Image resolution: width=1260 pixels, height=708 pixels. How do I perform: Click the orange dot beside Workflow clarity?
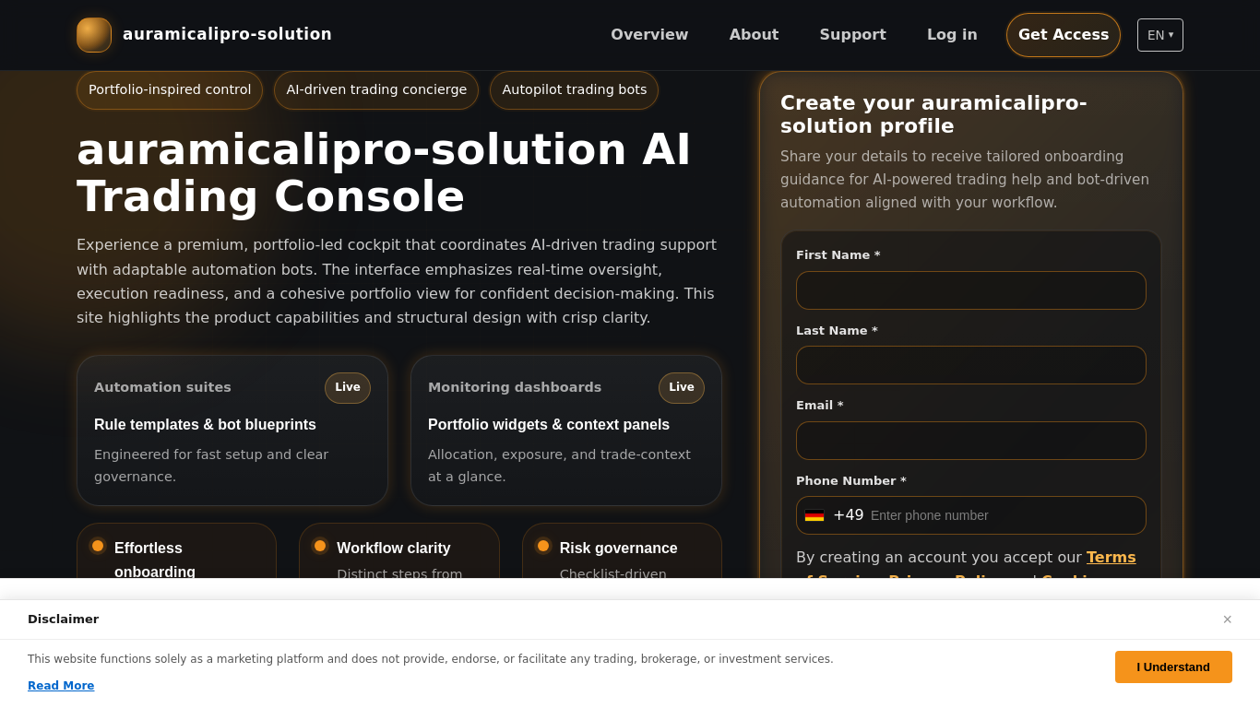320,546
